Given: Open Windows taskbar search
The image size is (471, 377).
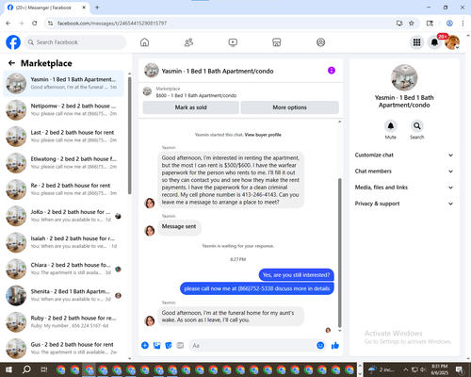Looking at the screenshot, I should (26, 369).
